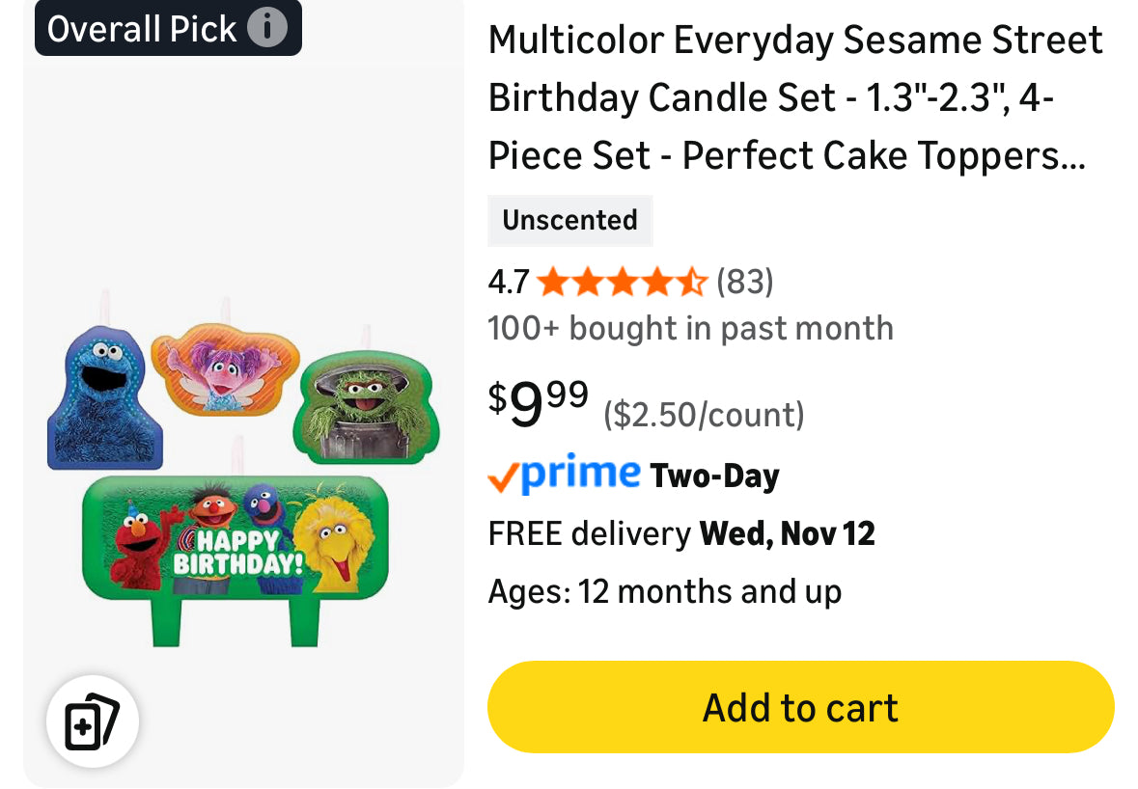Click the orange star rating icons
The width and height of the screenshot is (1138, 789).
click(x=623, y=282)
